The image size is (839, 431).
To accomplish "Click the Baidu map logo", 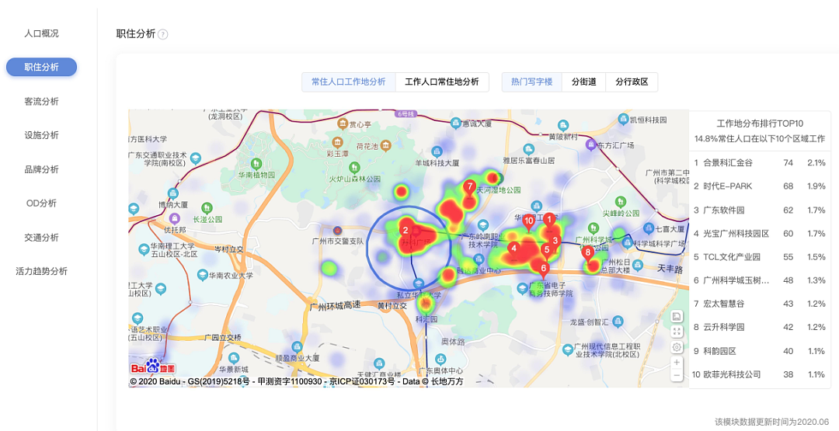I will (x=152, y=367).
